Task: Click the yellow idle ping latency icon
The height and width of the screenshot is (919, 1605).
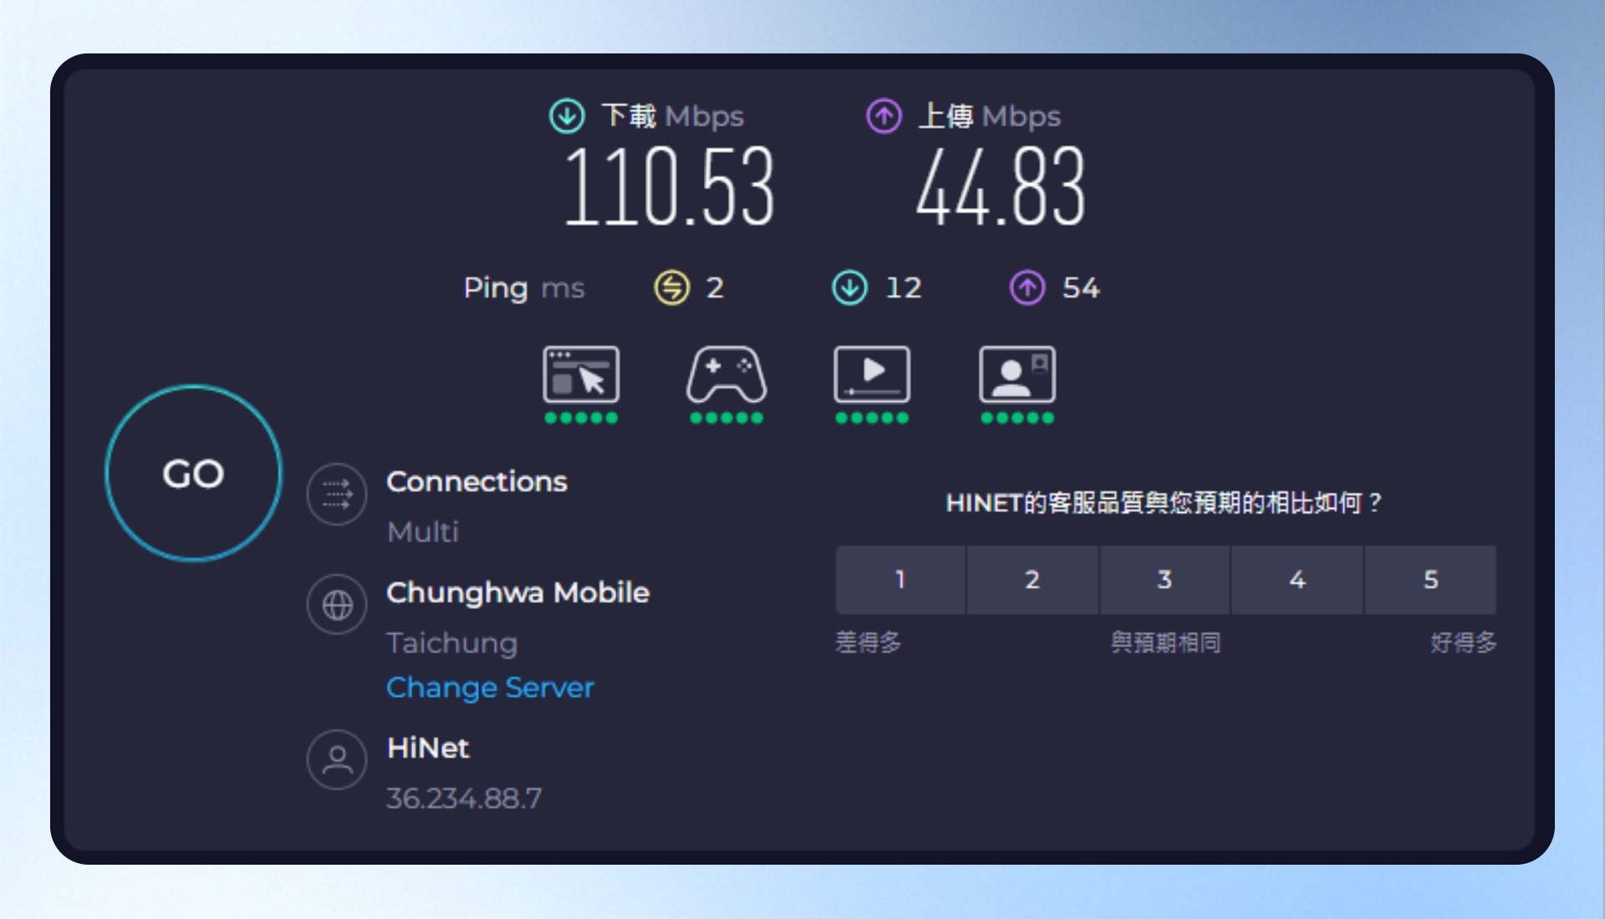Action: pos(671,288)
